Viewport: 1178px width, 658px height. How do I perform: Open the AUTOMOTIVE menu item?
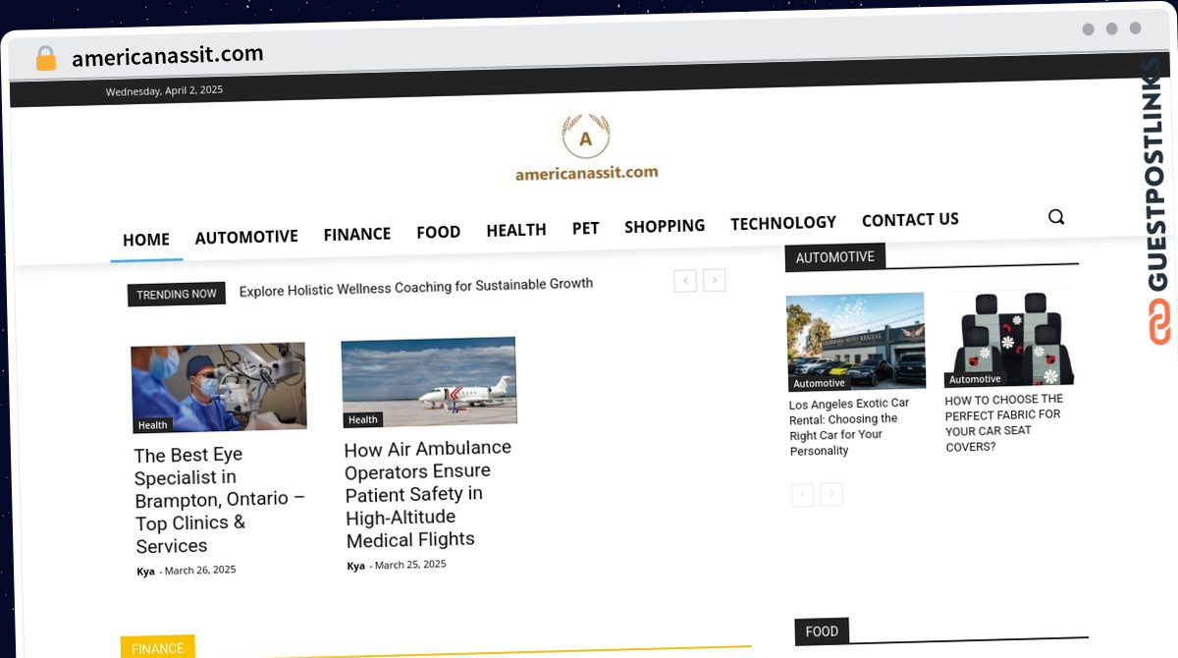(x=246, y=237)
